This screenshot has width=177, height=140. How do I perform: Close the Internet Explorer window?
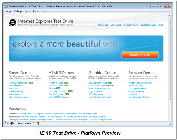click(168, 7)
